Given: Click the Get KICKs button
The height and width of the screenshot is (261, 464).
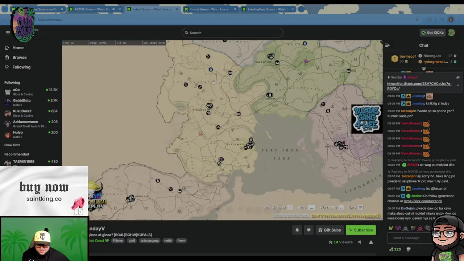Looking at the screenshot, I should [432, 33].
